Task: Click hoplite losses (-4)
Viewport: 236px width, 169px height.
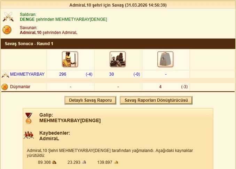Action: point(89,74)
